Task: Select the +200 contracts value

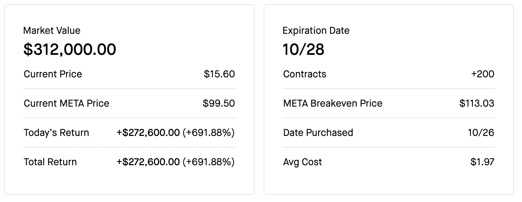Action: (483, 74)
